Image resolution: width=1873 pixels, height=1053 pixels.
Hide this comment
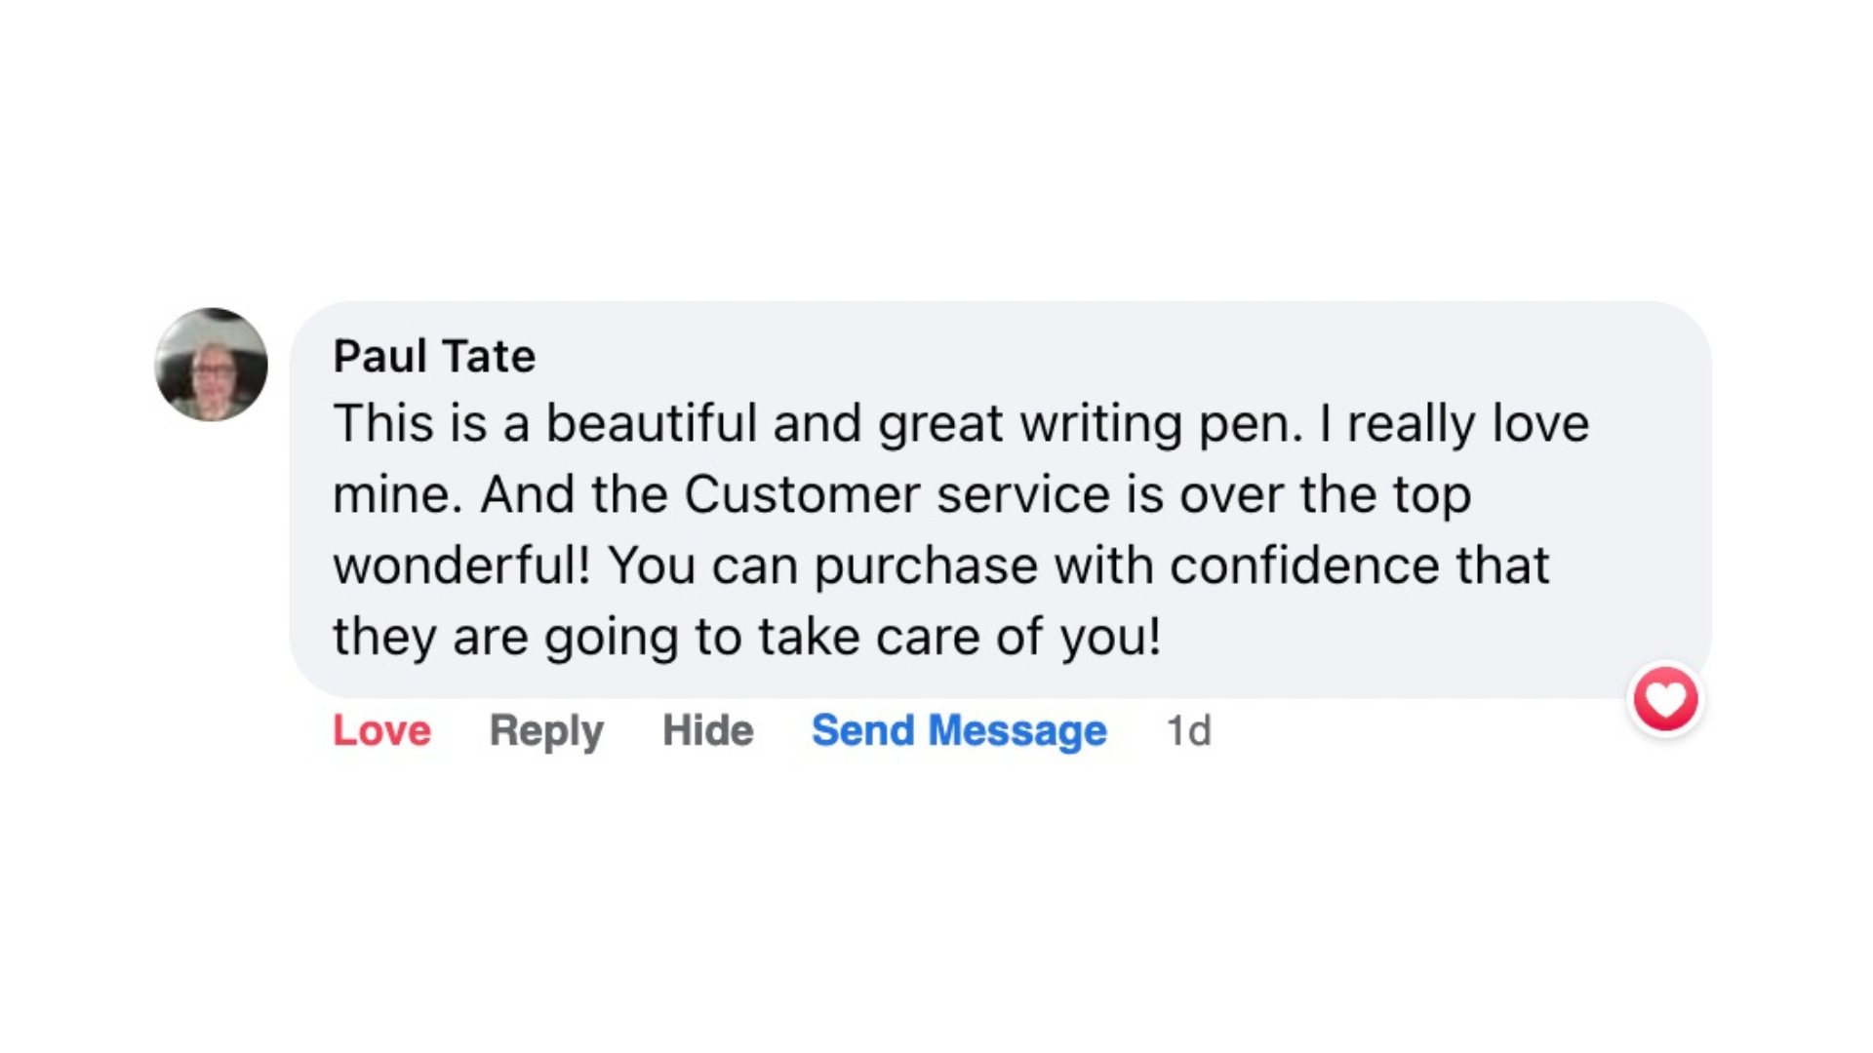pyautogui.click(x=708, y=730)
